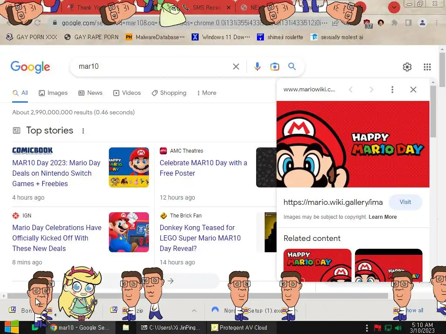Click the extension icon with 37 badge
This screenshot has height=334, width=446.
368,24
